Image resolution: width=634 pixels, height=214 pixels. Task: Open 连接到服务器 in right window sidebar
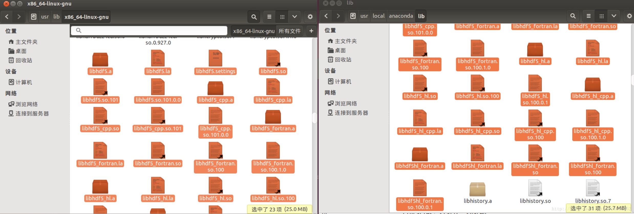[348, 113]
